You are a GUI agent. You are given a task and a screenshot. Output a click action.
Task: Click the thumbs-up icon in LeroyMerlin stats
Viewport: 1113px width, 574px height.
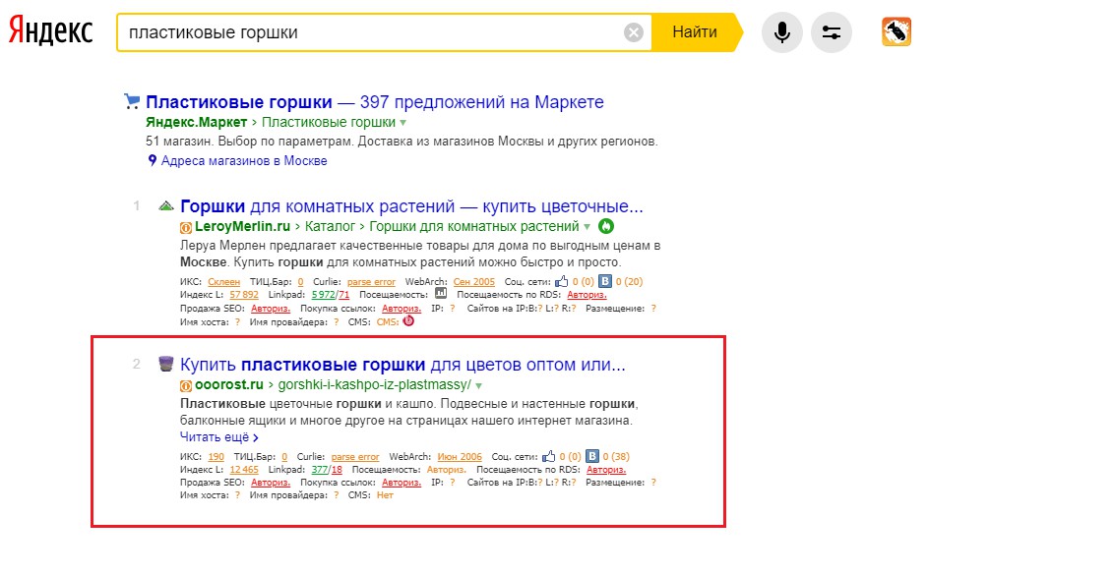[x=562, y=281]
